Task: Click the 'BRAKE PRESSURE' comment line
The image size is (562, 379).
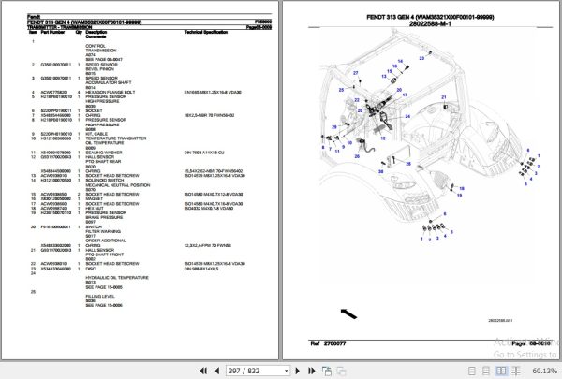Action: tap(104, 217)
